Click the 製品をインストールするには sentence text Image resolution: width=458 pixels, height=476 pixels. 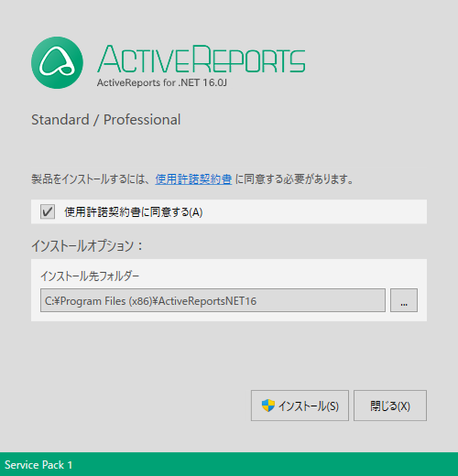pos(91,179)
